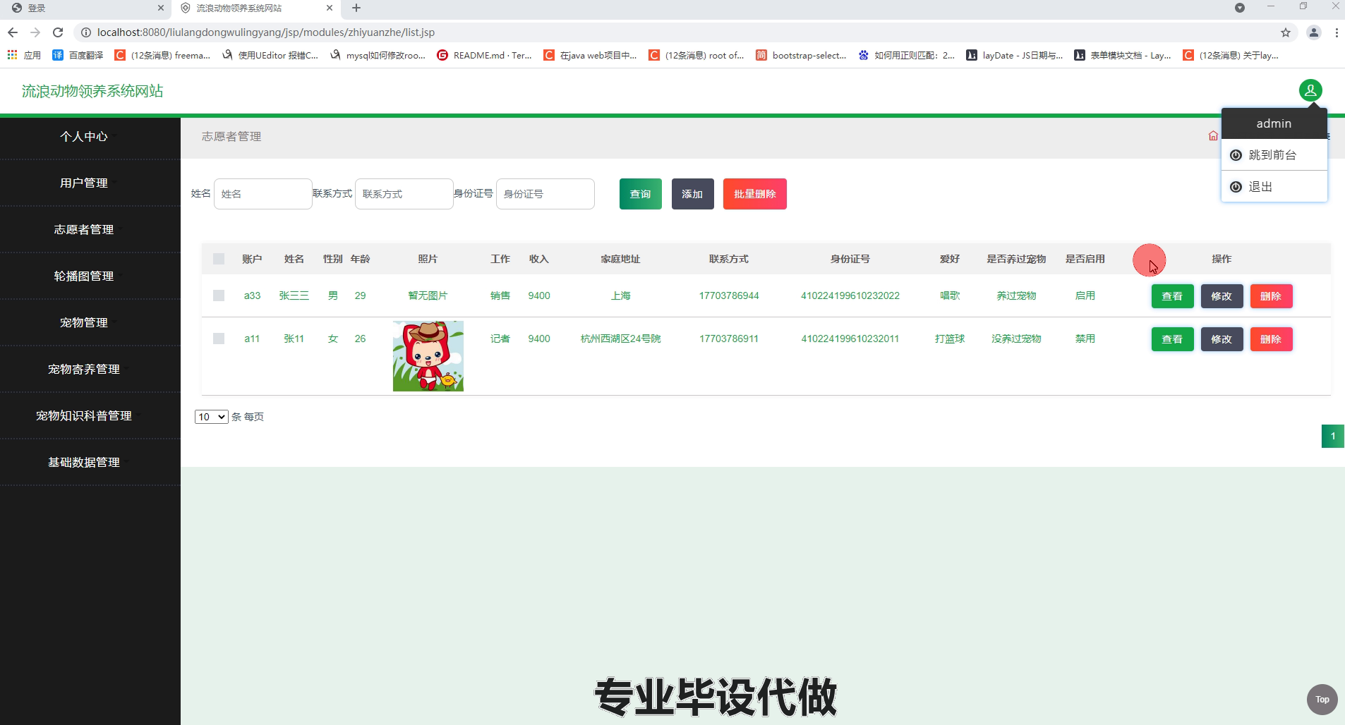Click 查看 for volunteer 张11
This screenshot has width=1345, height=725.
pos(1172,339)
